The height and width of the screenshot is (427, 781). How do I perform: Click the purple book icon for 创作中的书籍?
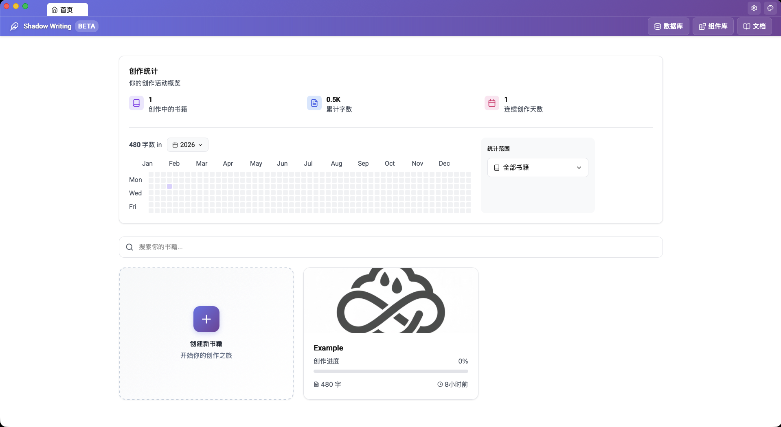[136, 103]
